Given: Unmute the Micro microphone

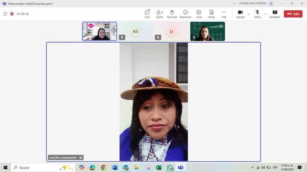Looking at the screenshot, I should pos(257,14).
